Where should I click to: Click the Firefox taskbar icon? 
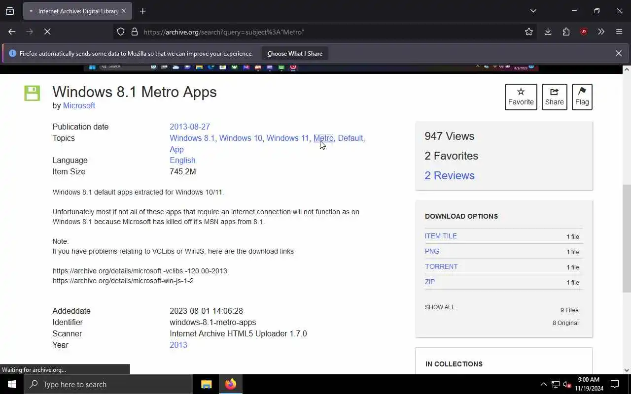231,384
